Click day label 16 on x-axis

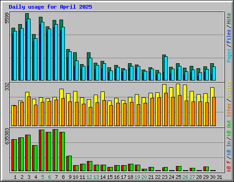[117, 177]
